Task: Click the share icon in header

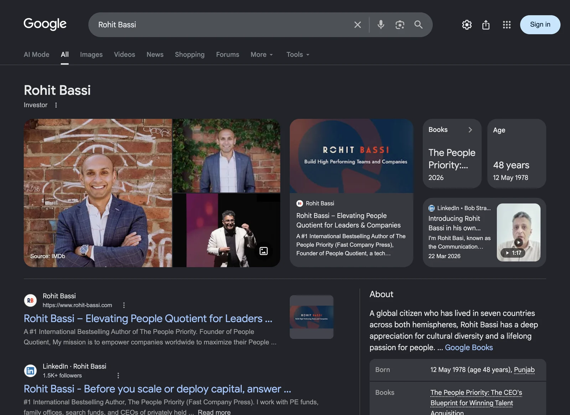Action: [486, 25]
